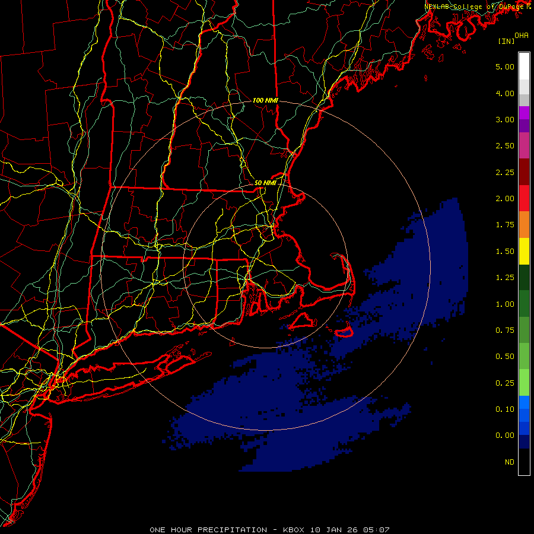
Task: Click the 1.75 legend value
Action: (505, 225)
